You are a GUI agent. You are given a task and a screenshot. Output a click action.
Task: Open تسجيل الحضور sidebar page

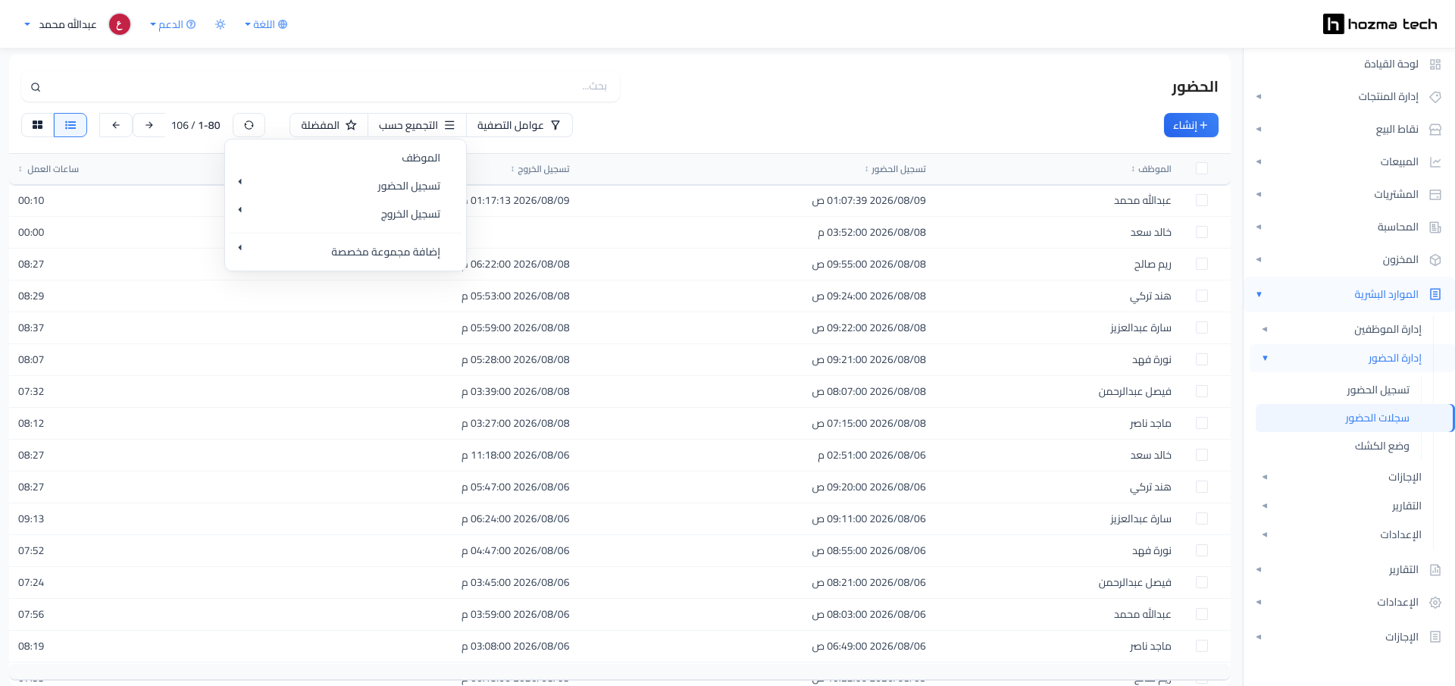(x=1378, y=390)
